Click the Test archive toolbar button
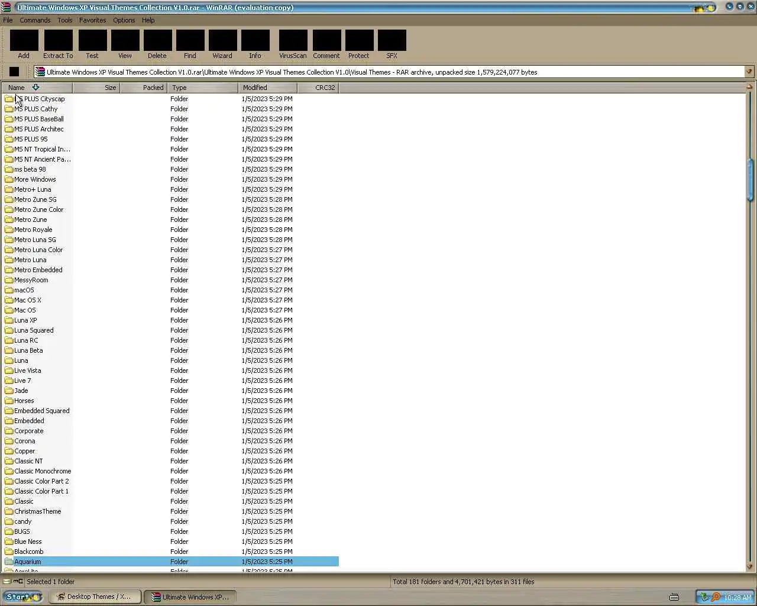Screen dimensions: 757x606 92,44
